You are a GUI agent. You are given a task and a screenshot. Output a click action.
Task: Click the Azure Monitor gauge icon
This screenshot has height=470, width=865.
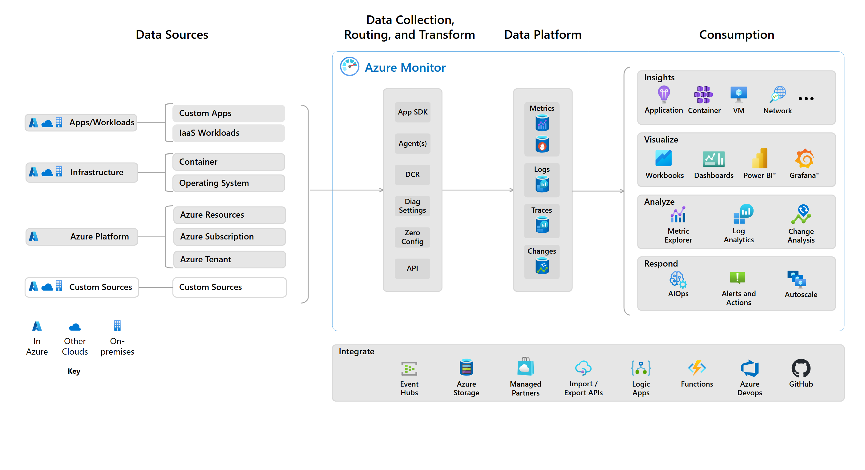tap(349, 66)
